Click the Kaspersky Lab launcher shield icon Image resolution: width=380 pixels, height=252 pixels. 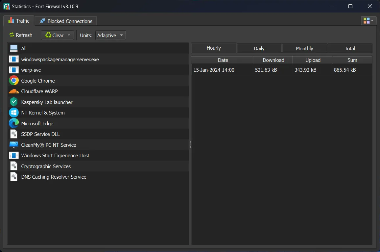click(x=14, y=102)
